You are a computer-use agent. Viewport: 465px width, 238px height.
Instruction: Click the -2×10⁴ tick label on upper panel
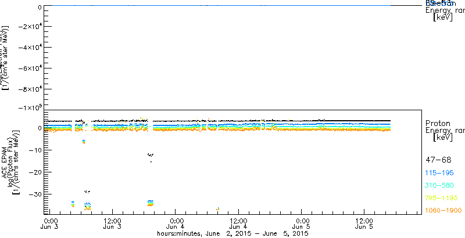[x=30, y=26]
